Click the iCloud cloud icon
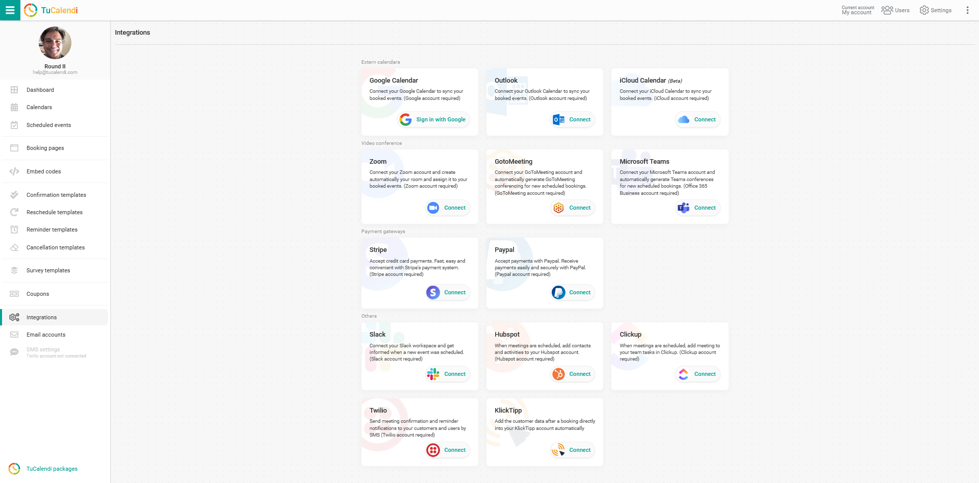This screenshot has height=483, width=979. [684, 119]
